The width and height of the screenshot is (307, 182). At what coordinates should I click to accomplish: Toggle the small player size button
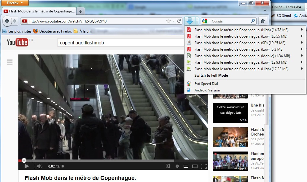186,166
